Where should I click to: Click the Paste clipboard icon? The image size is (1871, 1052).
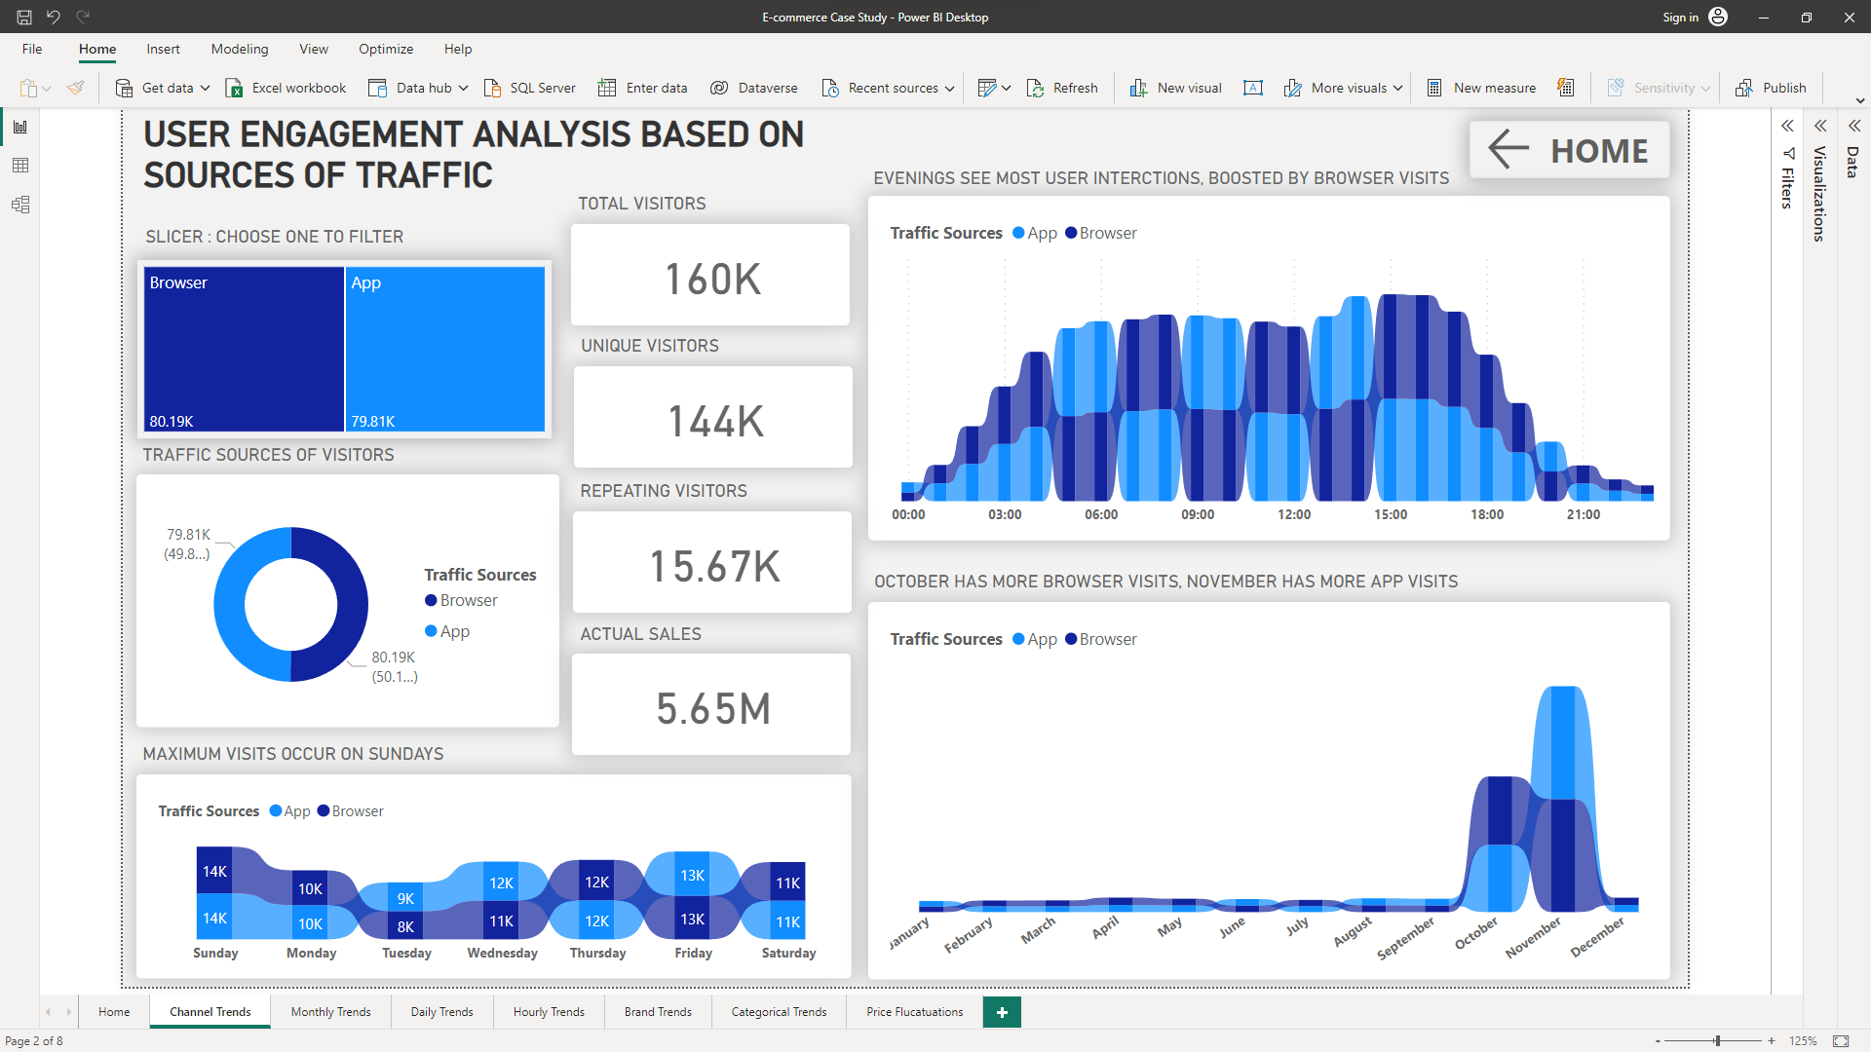click(x=29, y=88)
